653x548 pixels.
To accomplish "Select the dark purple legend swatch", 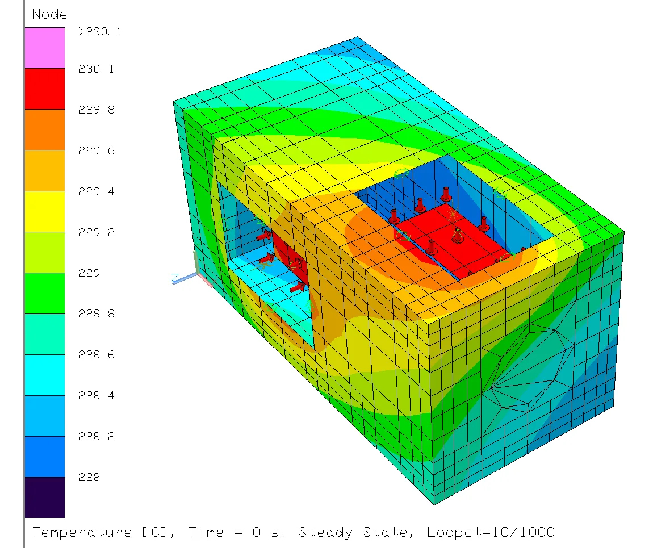I will [45, 497].
